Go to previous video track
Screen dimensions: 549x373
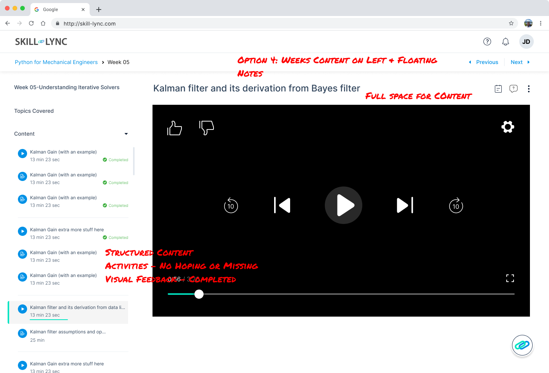(x=282, y=205)
